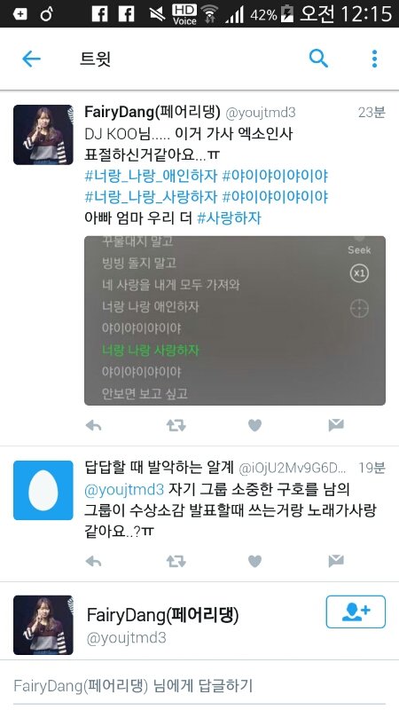Open the search magnifier icon
The width and height of the screenshot is (399, 710).
click(318, 59)
